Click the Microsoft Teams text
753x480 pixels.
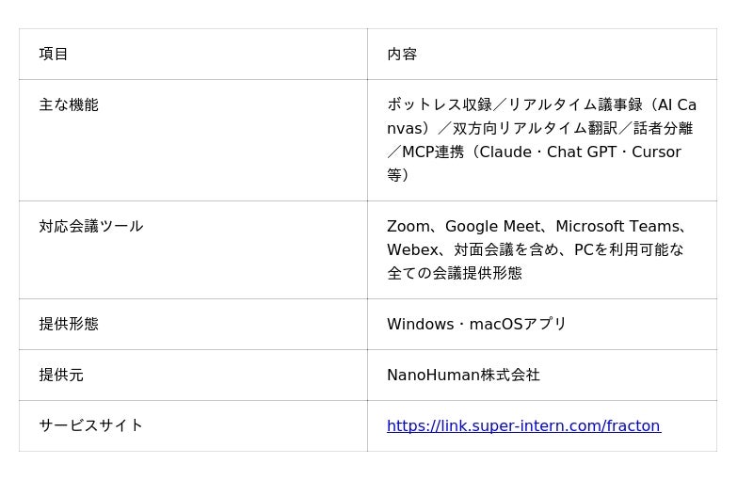[x=618, y=226]
